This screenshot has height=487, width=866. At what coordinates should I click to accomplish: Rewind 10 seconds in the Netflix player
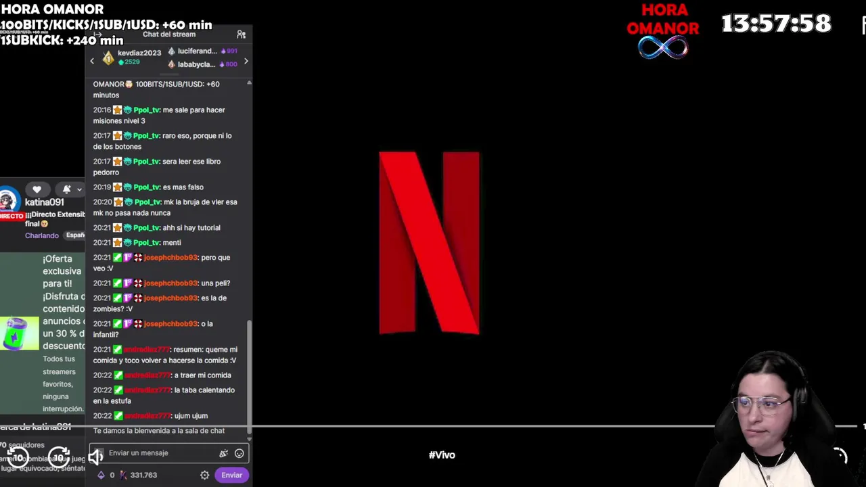tap(18, 458)
